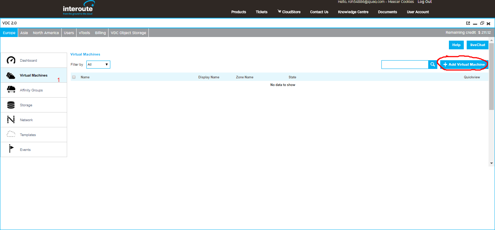Open the Products menu
Viewport: 495px width, 230px height.
pos(239,12)
